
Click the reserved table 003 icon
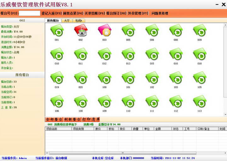[x=104, y=31]
